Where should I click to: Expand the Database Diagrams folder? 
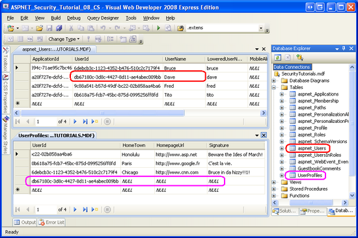pos(274,81)
